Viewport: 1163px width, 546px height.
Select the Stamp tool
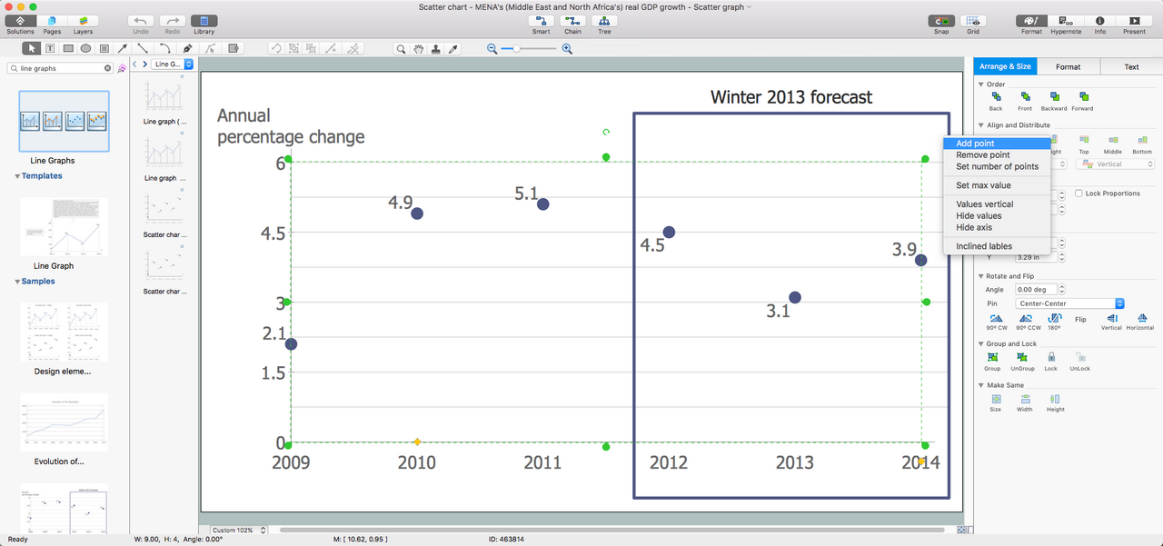pyautogui.click(x=436, y=49)
